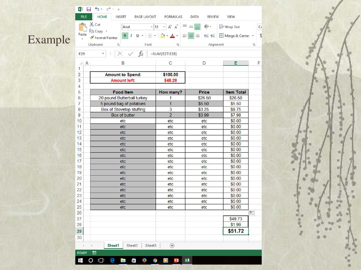Toggle Bold formatting button

(125, 36)
